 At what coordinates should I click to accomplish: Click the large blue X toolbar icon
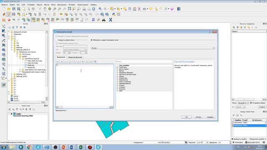(x=111, y=20)
